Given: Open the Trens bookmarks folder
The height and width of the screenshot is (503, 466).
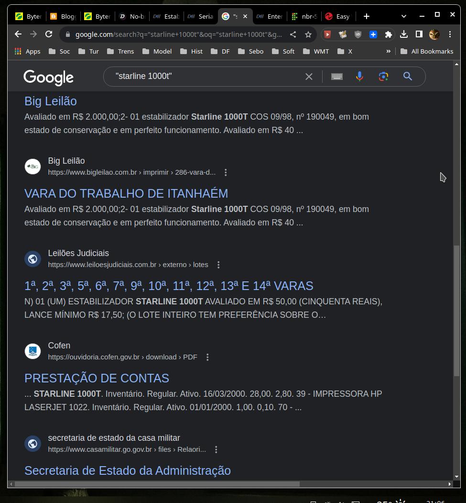Looking at the screenshot, I should 120,51.
